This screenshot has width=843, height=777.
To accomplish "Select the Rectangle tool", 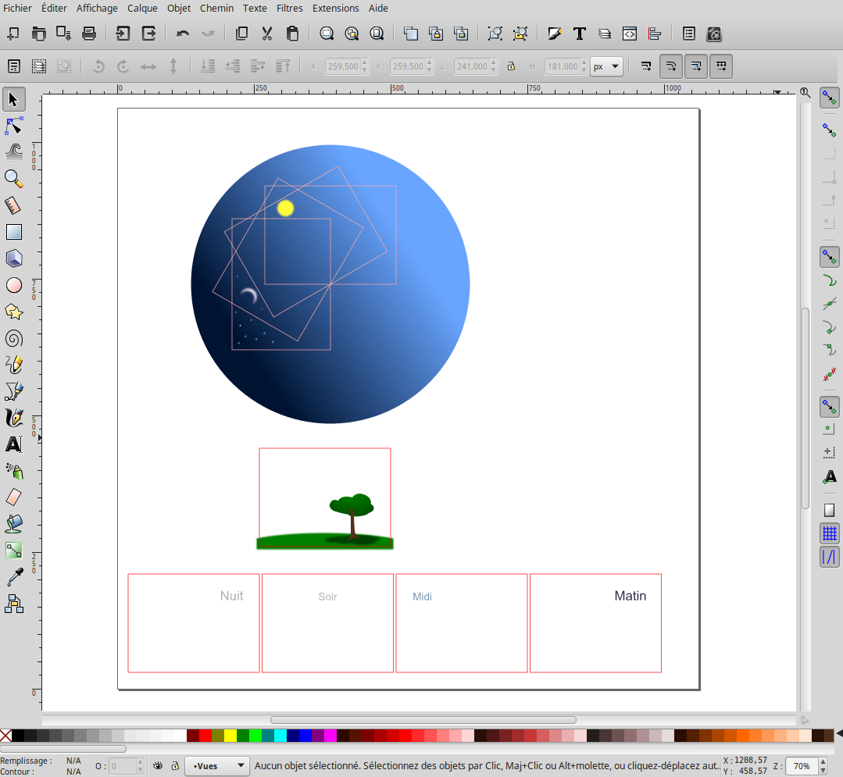I will 13,232.
